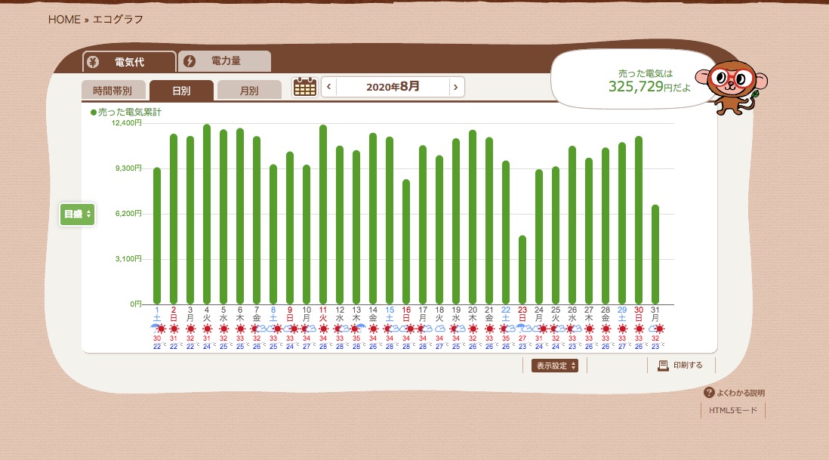Select the 日別 daily tab
The image size is (829, 460).
tap(181, 91)
